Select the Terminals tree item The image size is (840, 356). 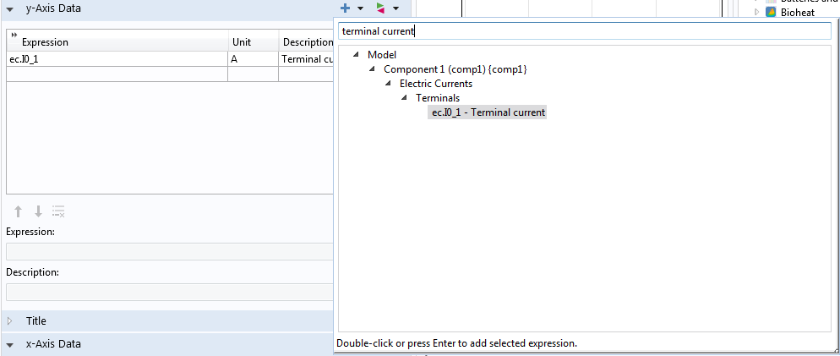click(x=438, y=98)
